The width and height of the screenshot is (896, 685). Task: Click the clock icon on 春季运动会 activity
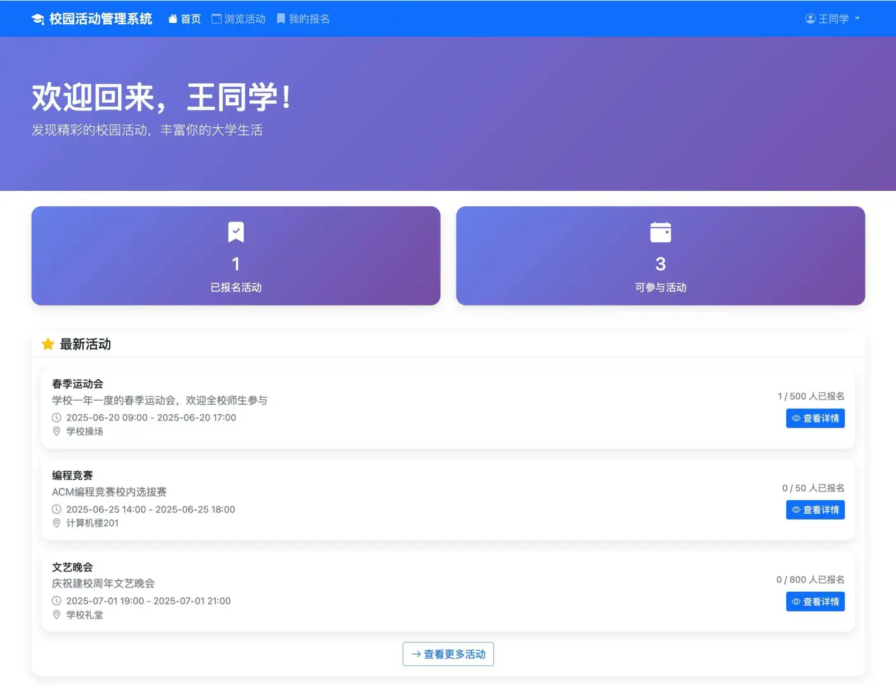[x=56, y=417]
